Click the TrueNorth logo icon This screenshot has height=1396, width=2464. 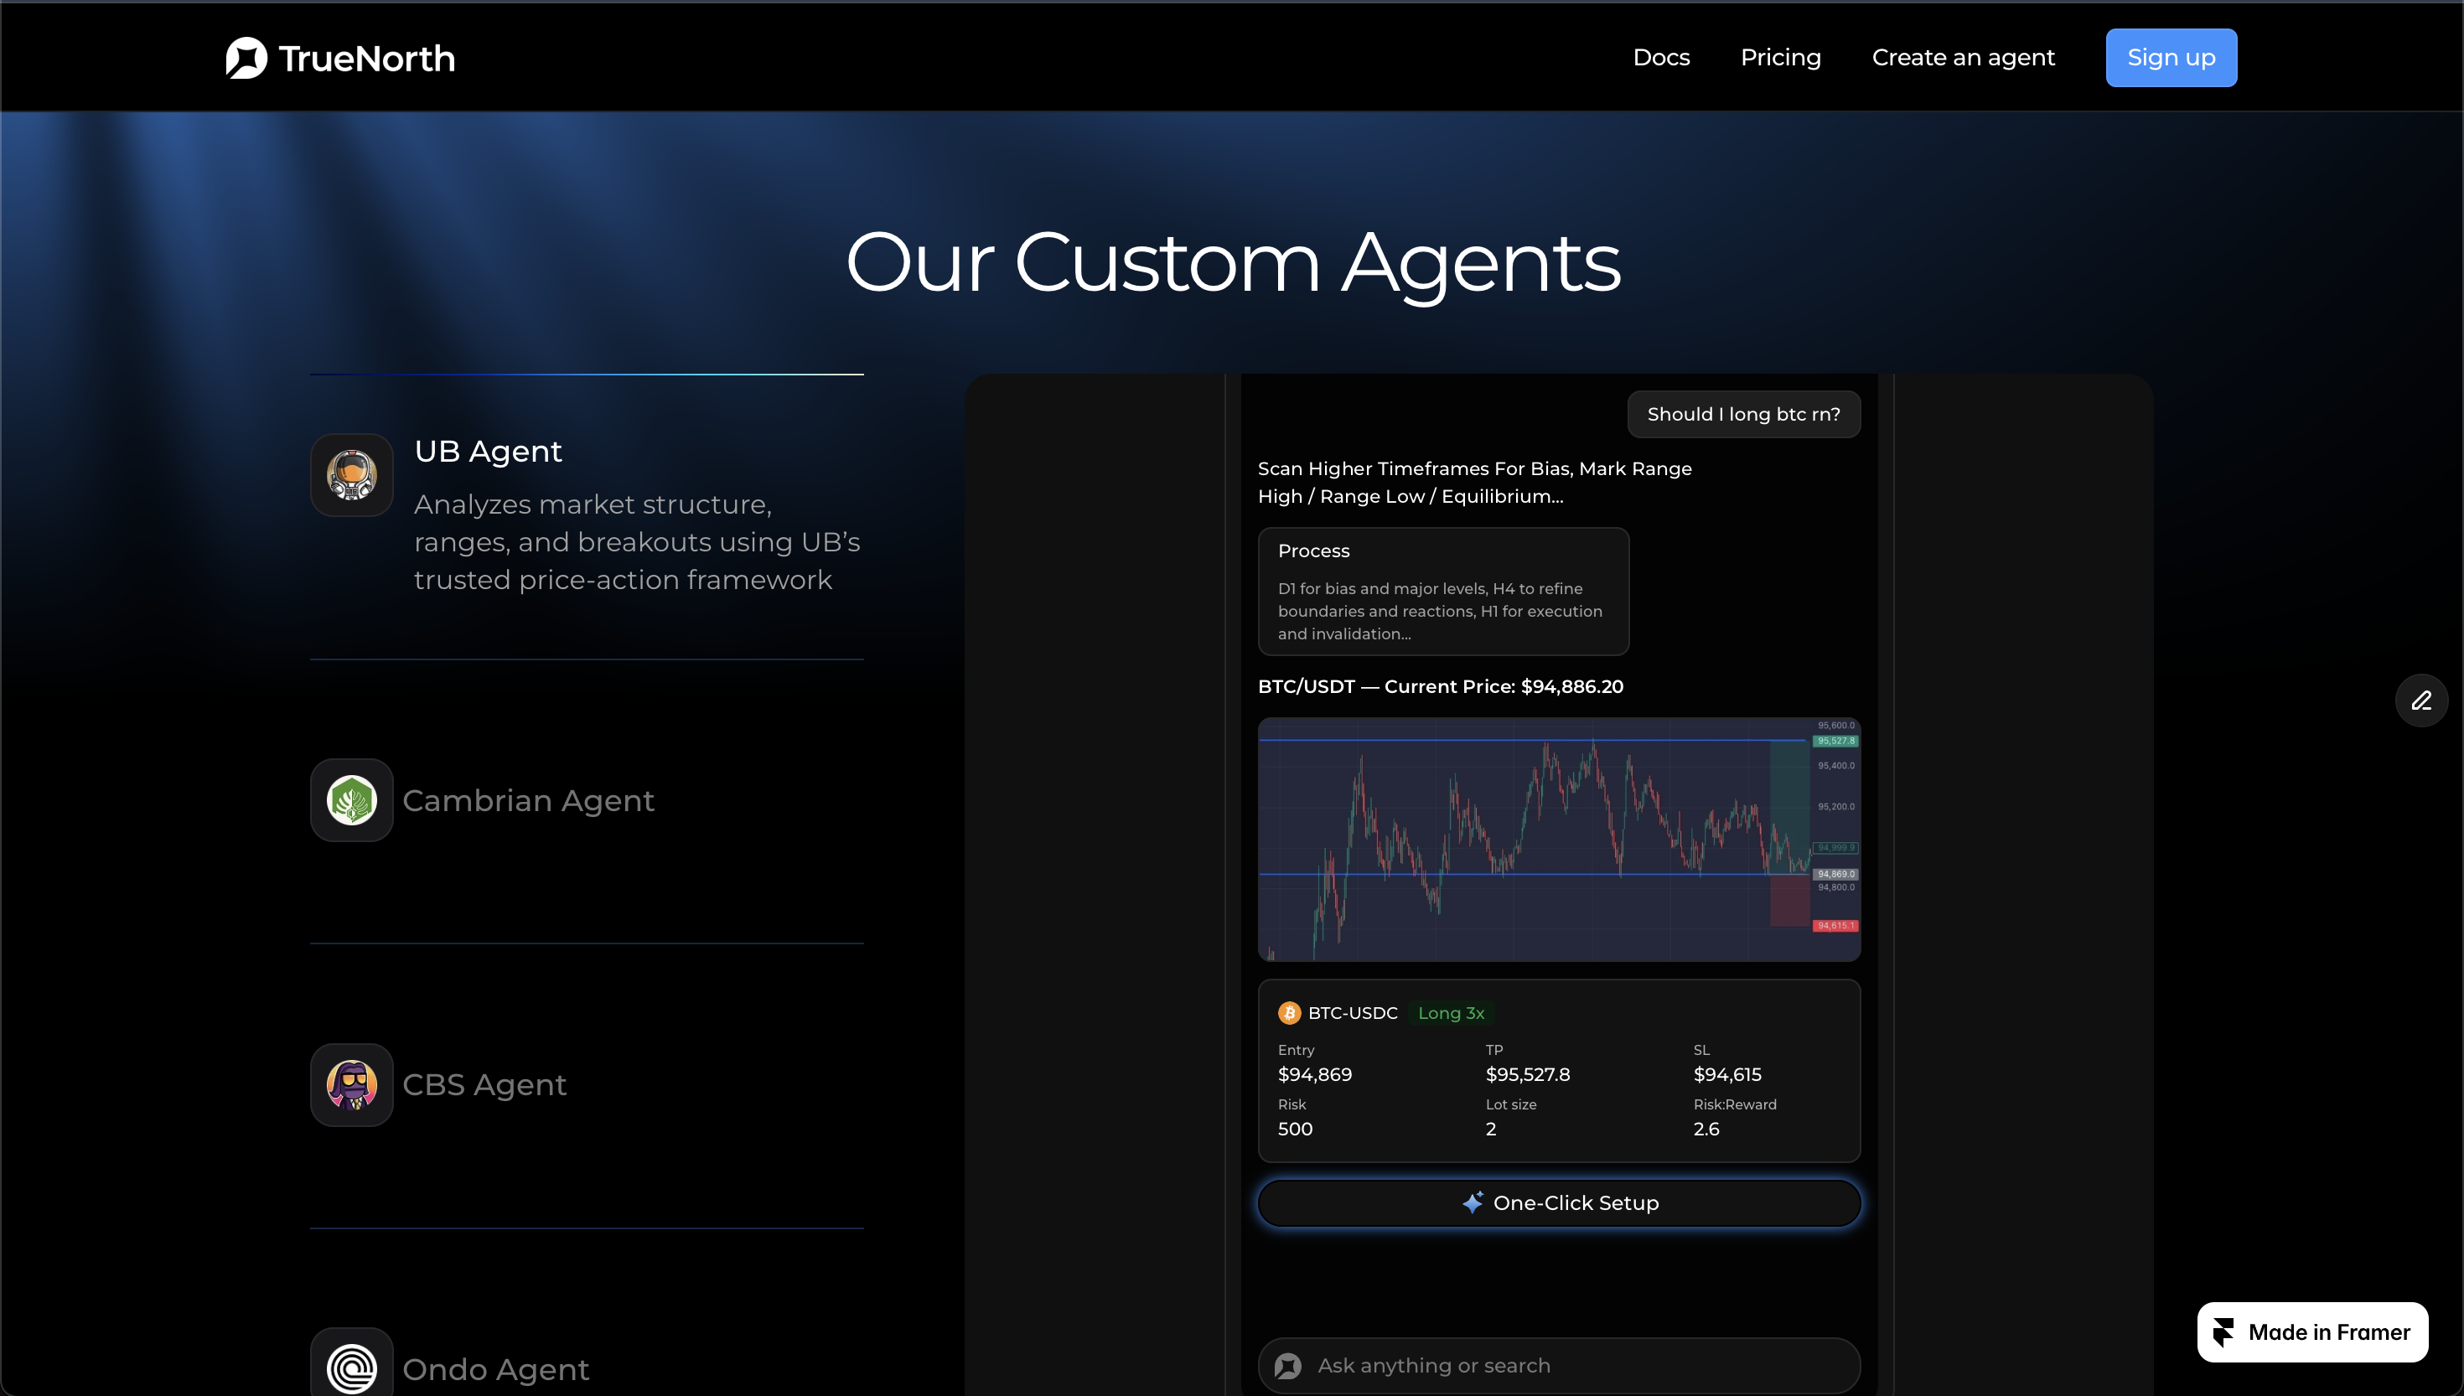pos(246,58)
